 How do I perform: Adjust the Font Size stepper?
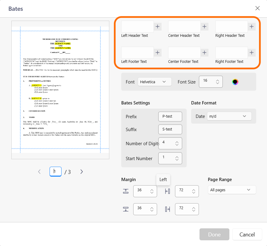pos(217,82)
